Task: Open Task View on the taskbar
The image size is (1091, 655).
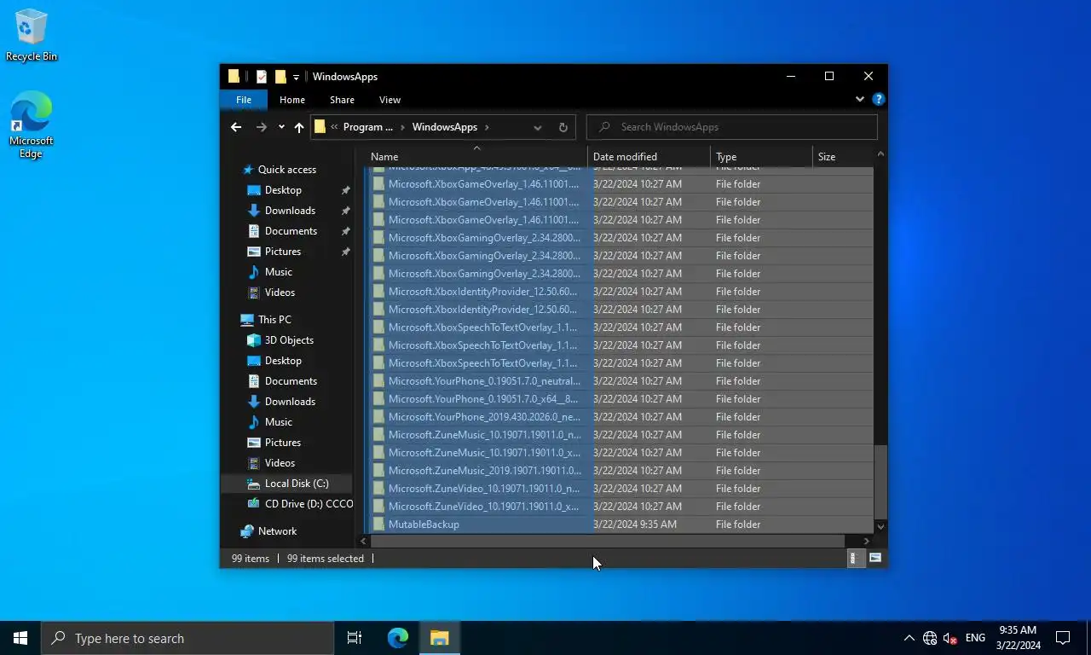Action: tap(355, 638)
